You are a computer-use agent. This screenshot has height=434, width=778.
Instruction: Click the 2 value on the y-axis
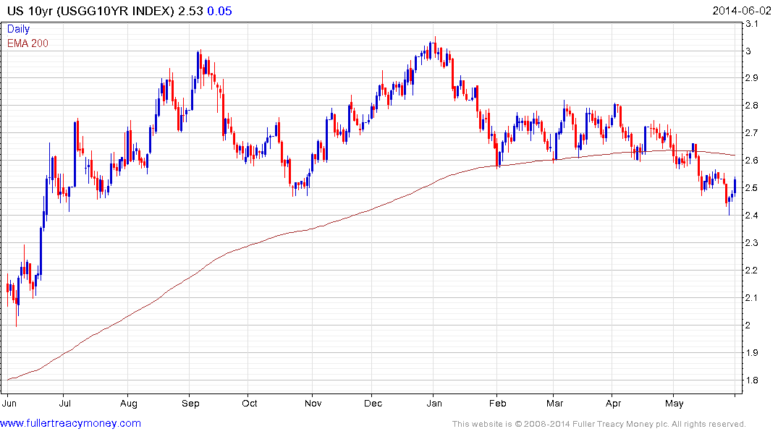[x=749, y=325]
